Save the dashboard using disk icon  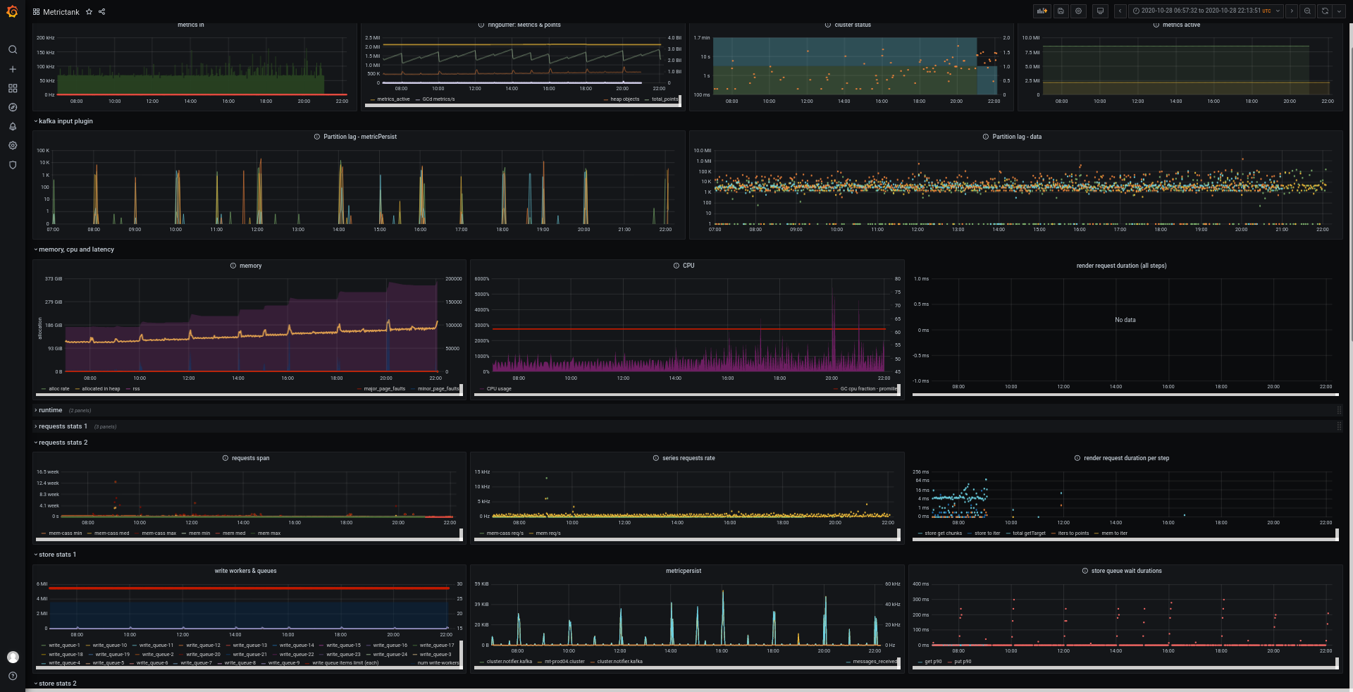[x=1061, y=11]
